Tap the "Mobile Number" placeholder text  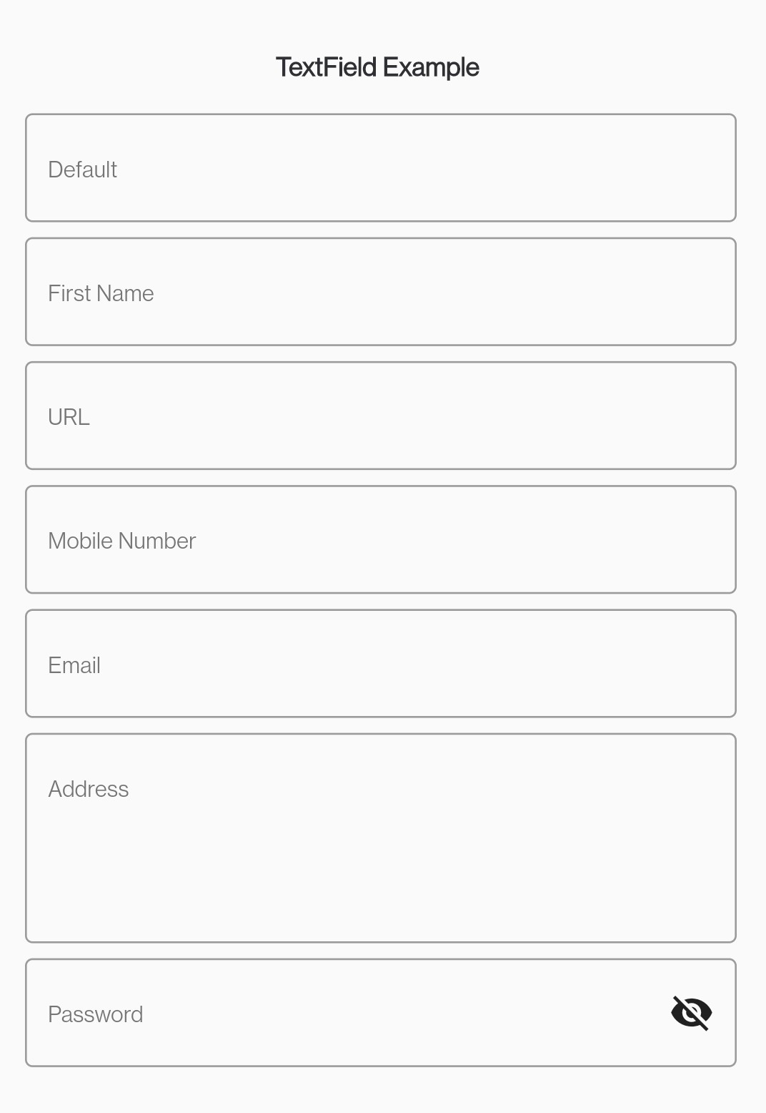pyautogui.click(x=121, y=541)
